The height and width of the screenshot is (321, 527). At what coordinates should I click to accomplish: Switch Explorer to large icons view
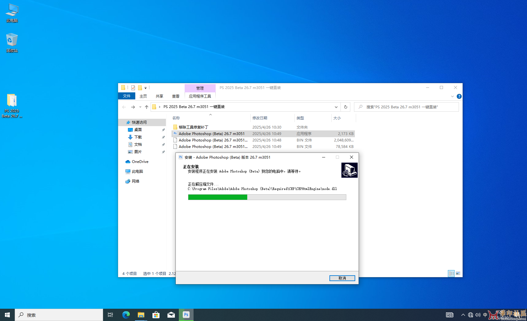coord(458,273)
